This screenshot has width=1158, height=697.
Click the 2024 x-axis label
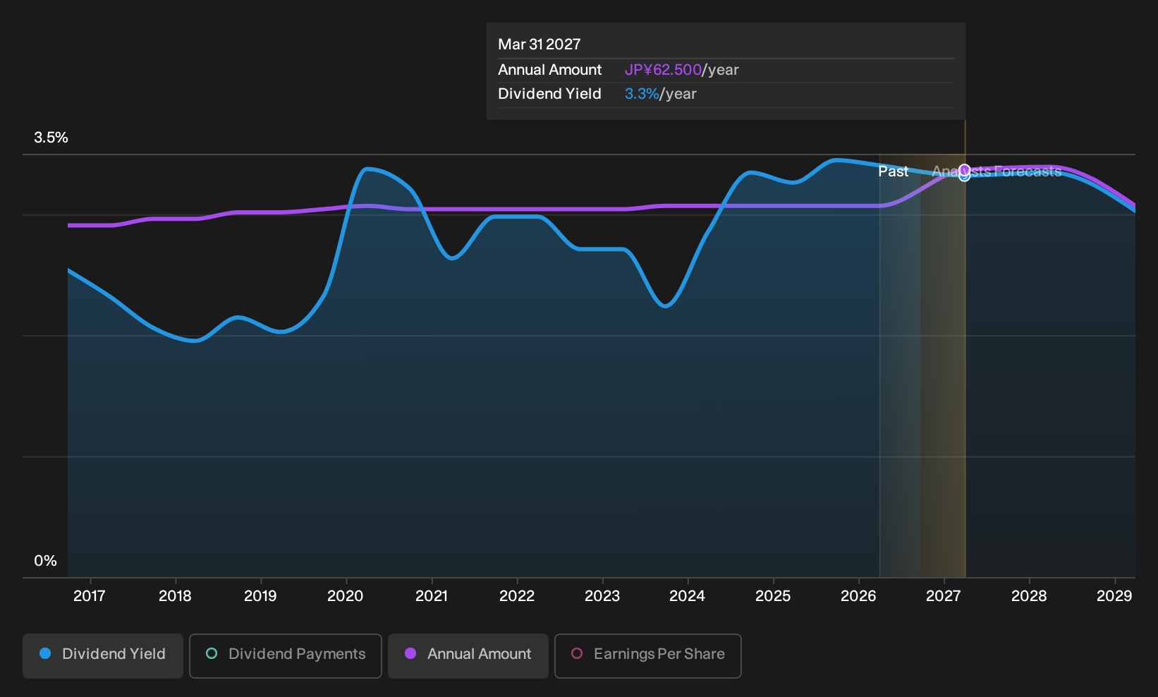tap(688, 596)
